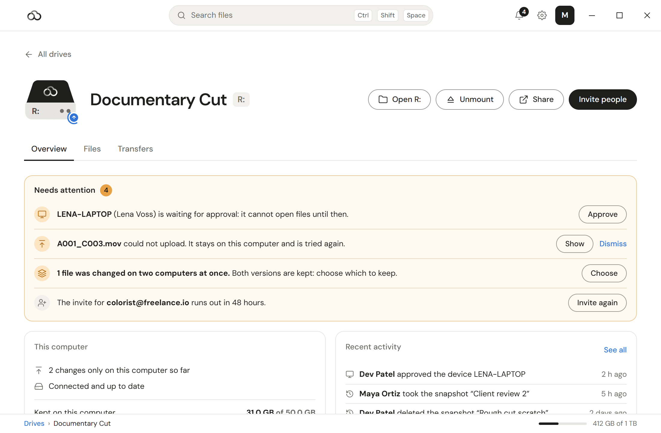The image size is (661, 433).
Task: Open the R: drive folder
Action: coord(399,100)
